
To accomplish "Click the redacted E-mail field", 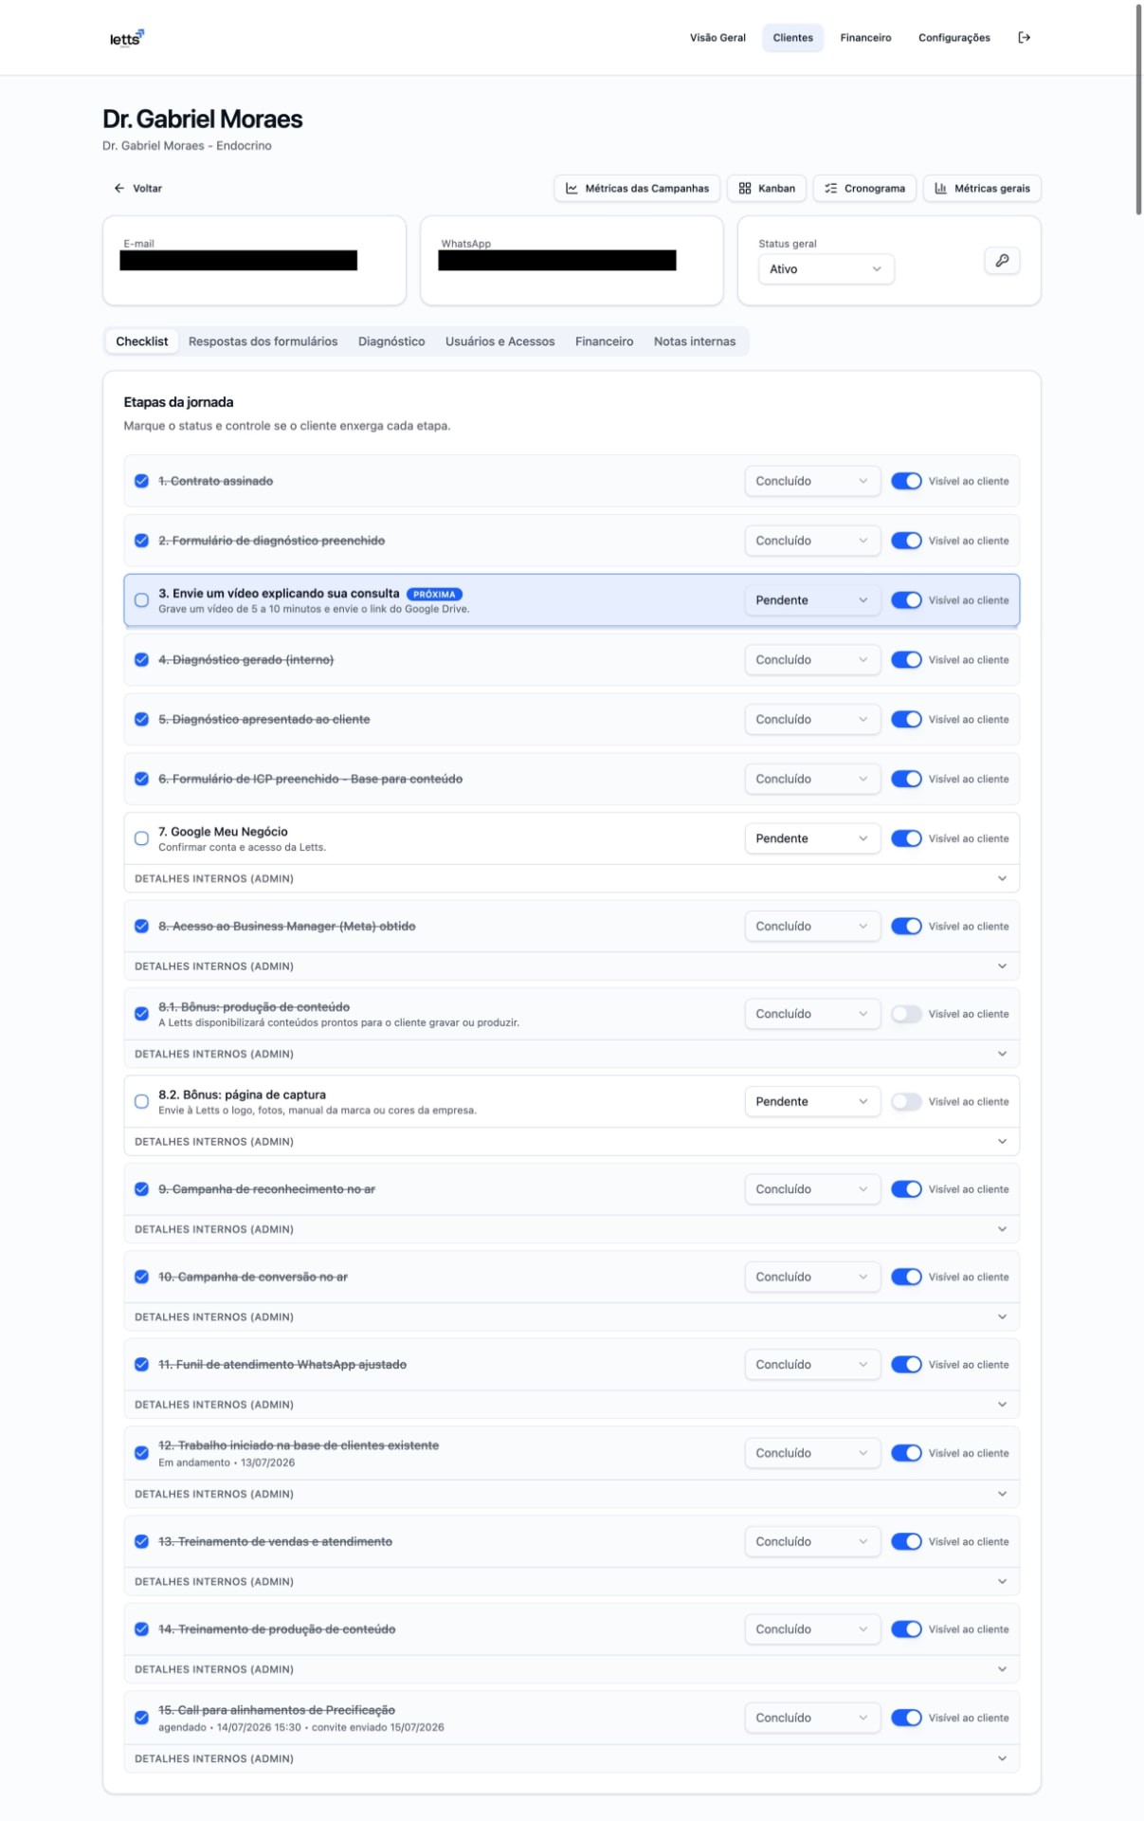I will click(x=238, y=260).
